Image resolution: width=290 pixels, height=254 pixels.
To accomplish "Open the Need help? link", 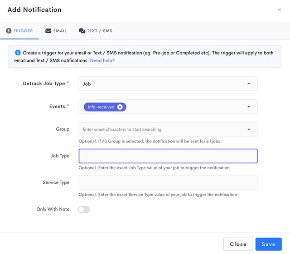I will click(102, 60).
